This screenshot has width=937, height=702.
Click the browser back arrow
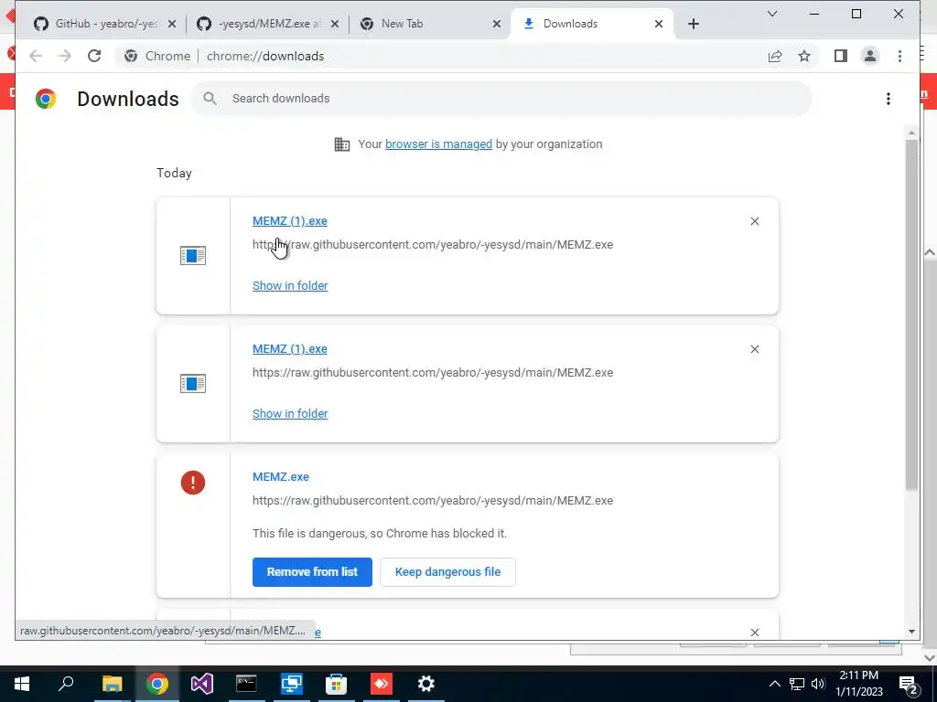(x=36, y=56)
